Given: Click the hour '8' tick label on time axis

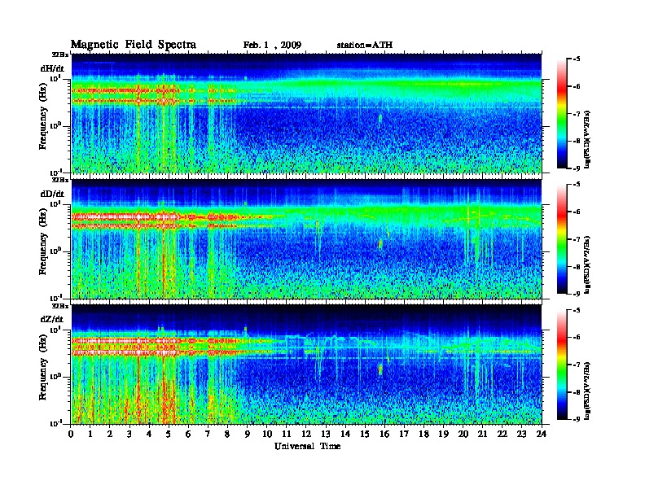Looking at the screenshot, I should coord(227,435).
